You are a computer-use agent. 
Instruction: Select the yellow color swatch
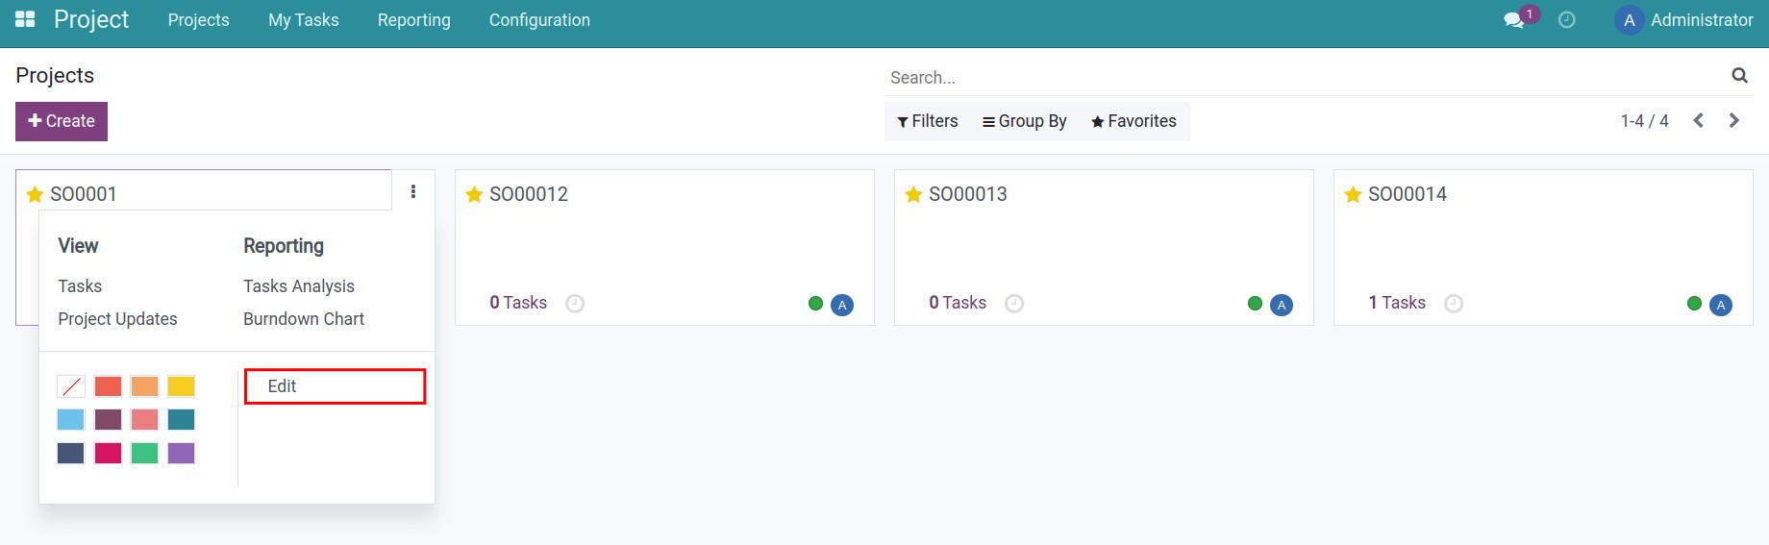(182, 386)
